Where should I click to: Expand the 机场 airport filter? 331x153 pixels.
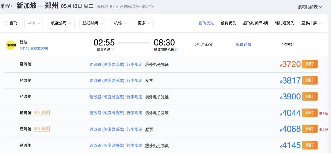[120, 23]
